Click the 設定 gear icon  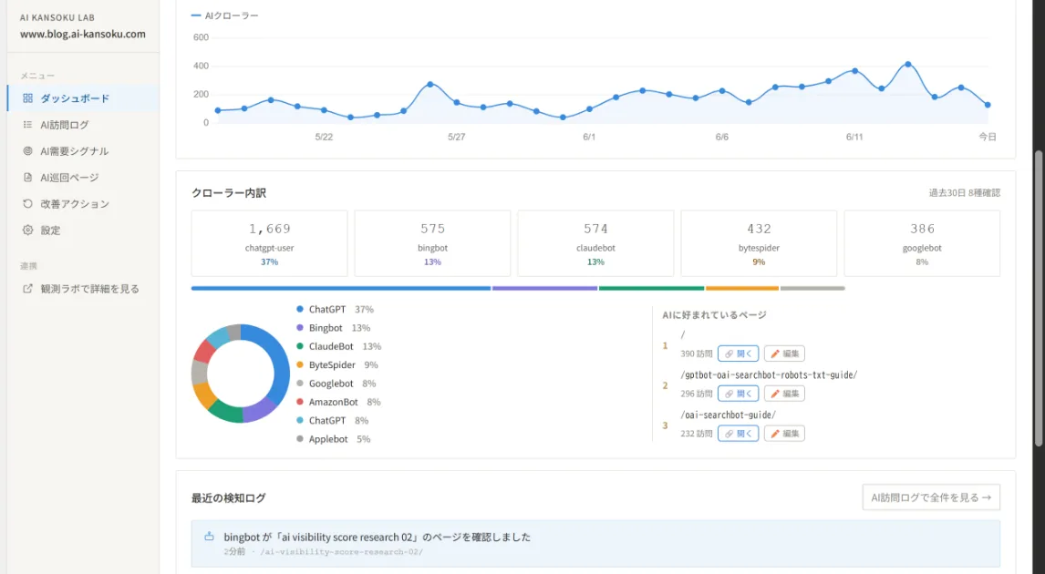coord(27,230)
